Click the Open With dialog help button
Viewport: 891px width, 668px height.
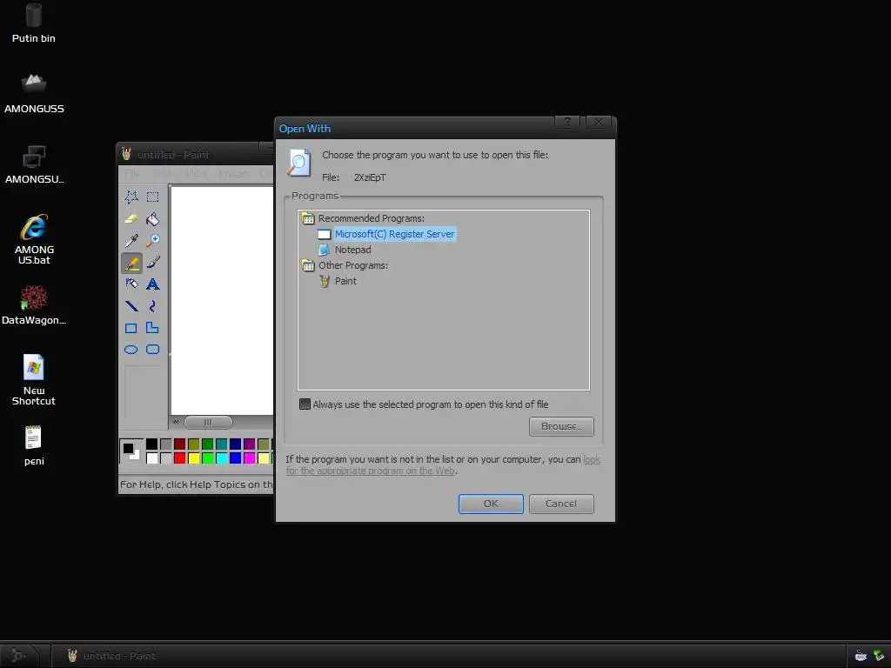pyautogui.click(x=567, y=122)
